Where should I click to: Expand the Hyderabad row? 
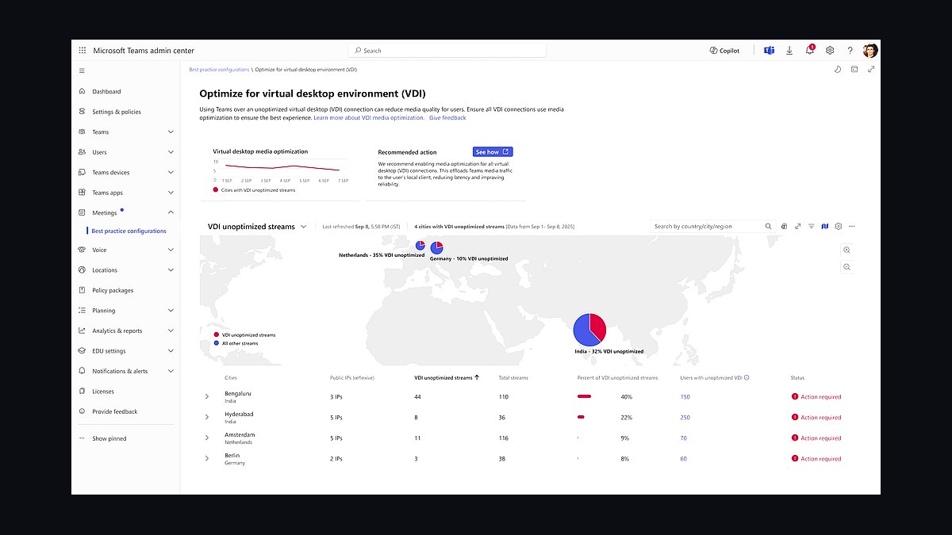[x=207, y=417]
